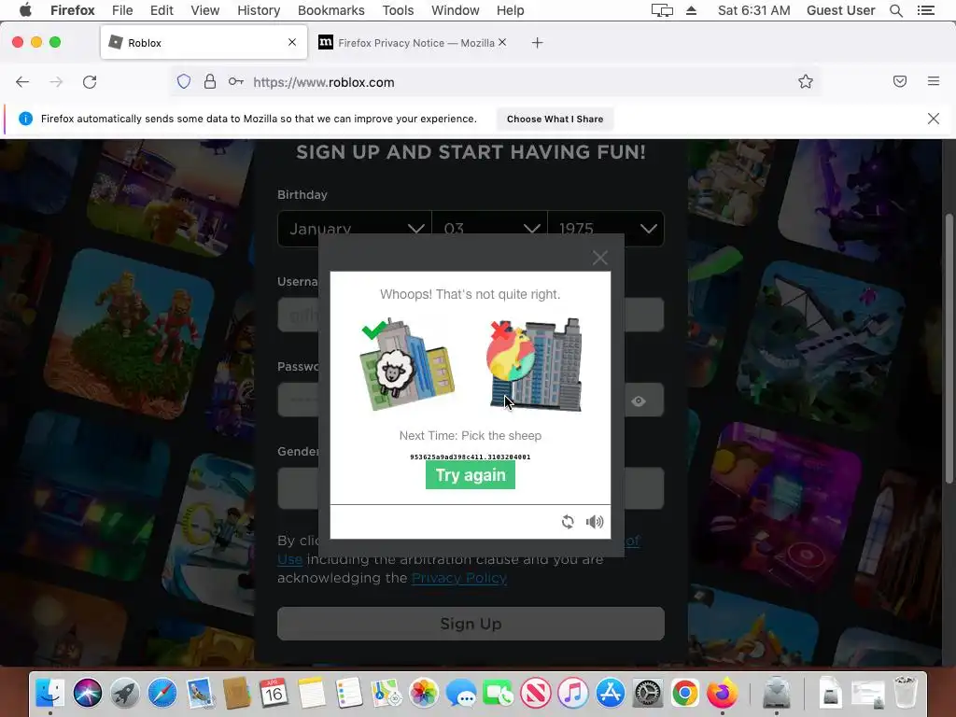The height and width of the screenshot is (717, 956).
Task: Click the forward navigation arrow
Action: (x=56, y=82)
